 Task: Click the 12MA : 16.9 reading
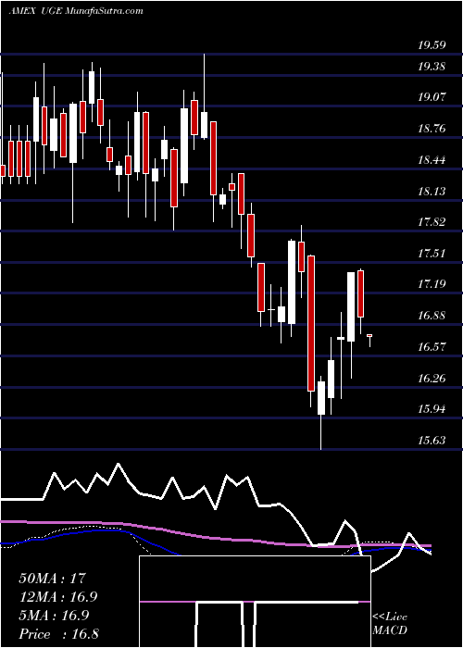point(58,597)
